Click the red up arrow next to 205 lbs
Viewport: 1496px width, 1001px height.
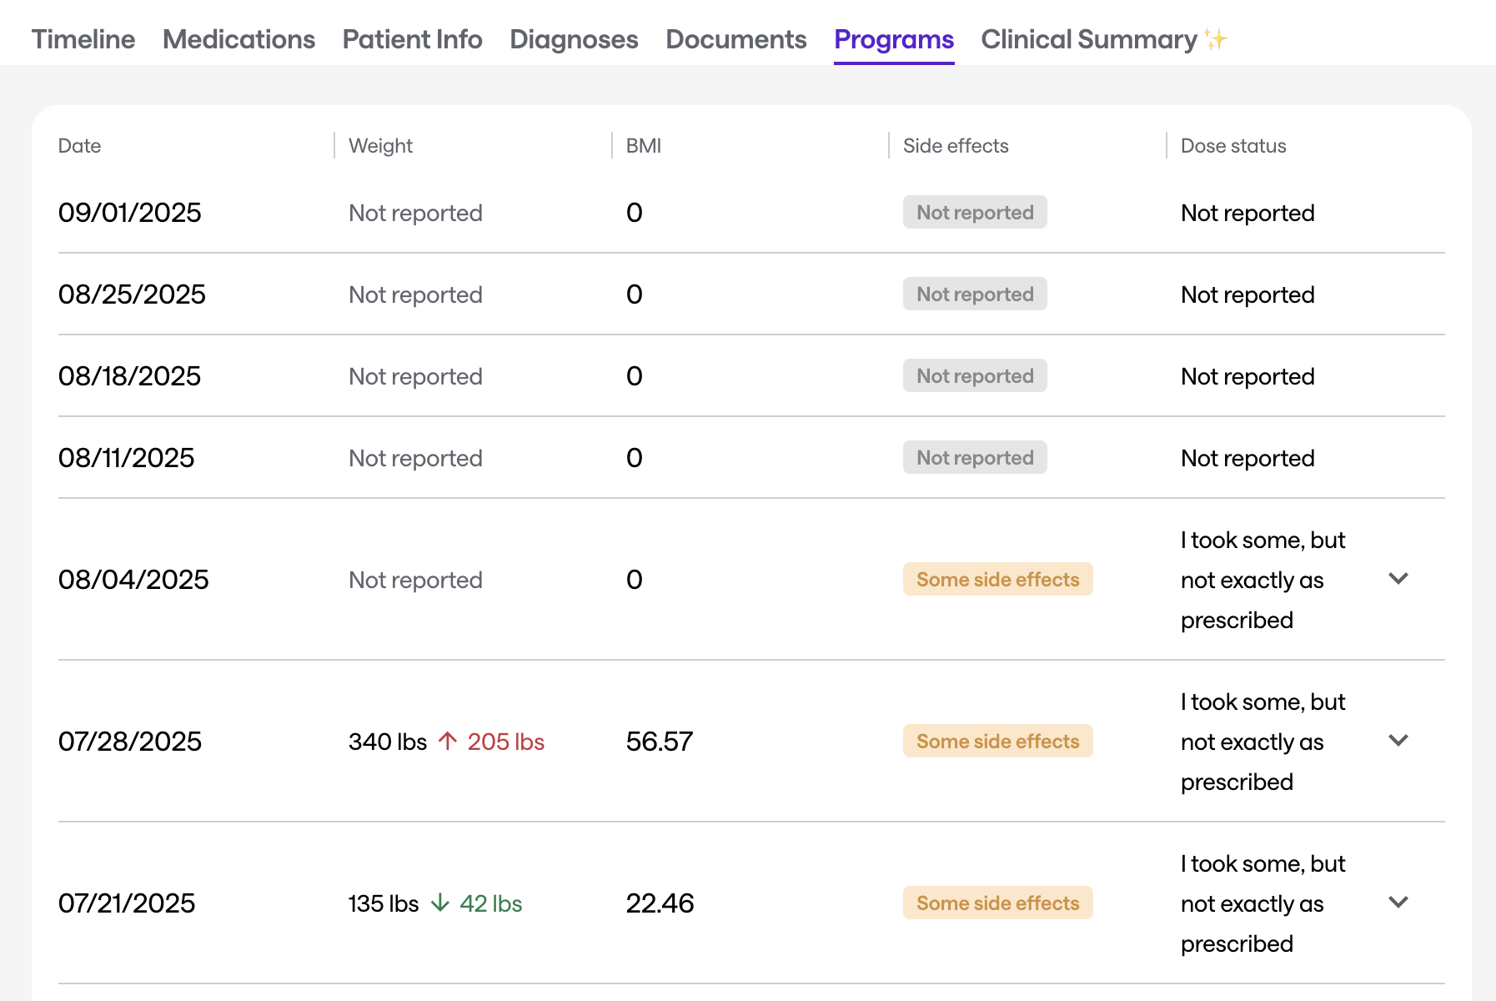[x=448, y=741]
